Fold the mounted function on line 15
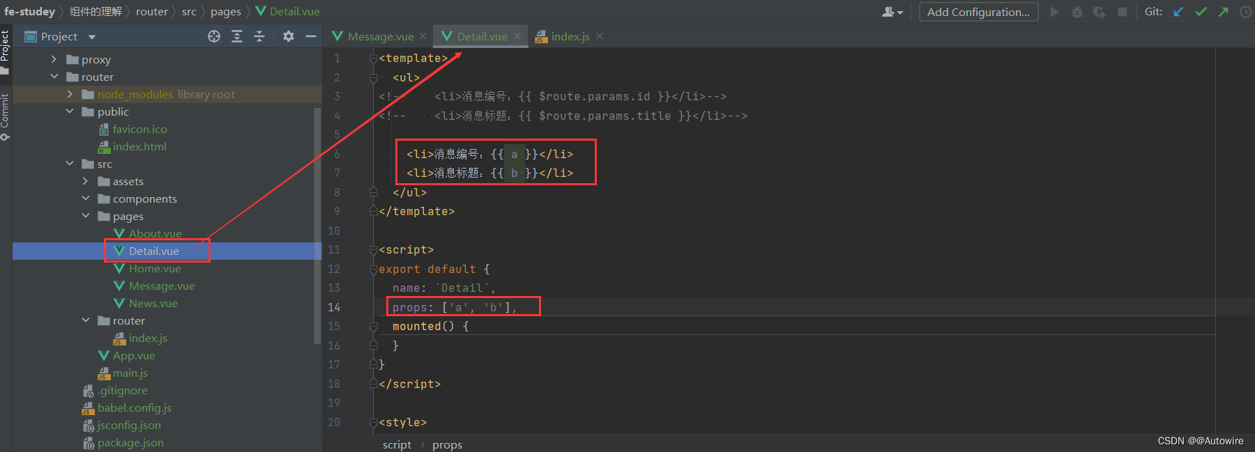Screen dimensions: 1255x452 point(374,326)
